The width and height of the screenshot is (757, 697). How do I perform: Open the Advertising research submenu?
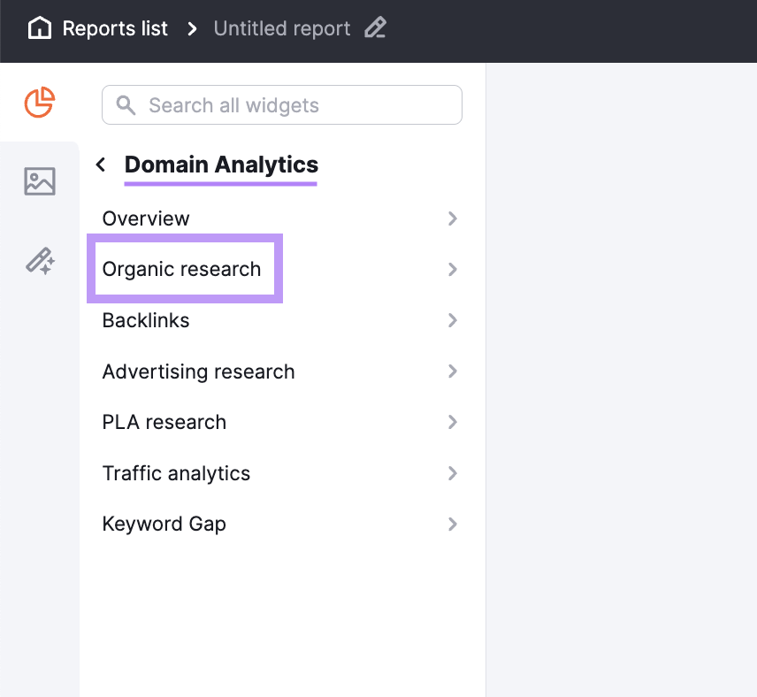click(453, 371)
